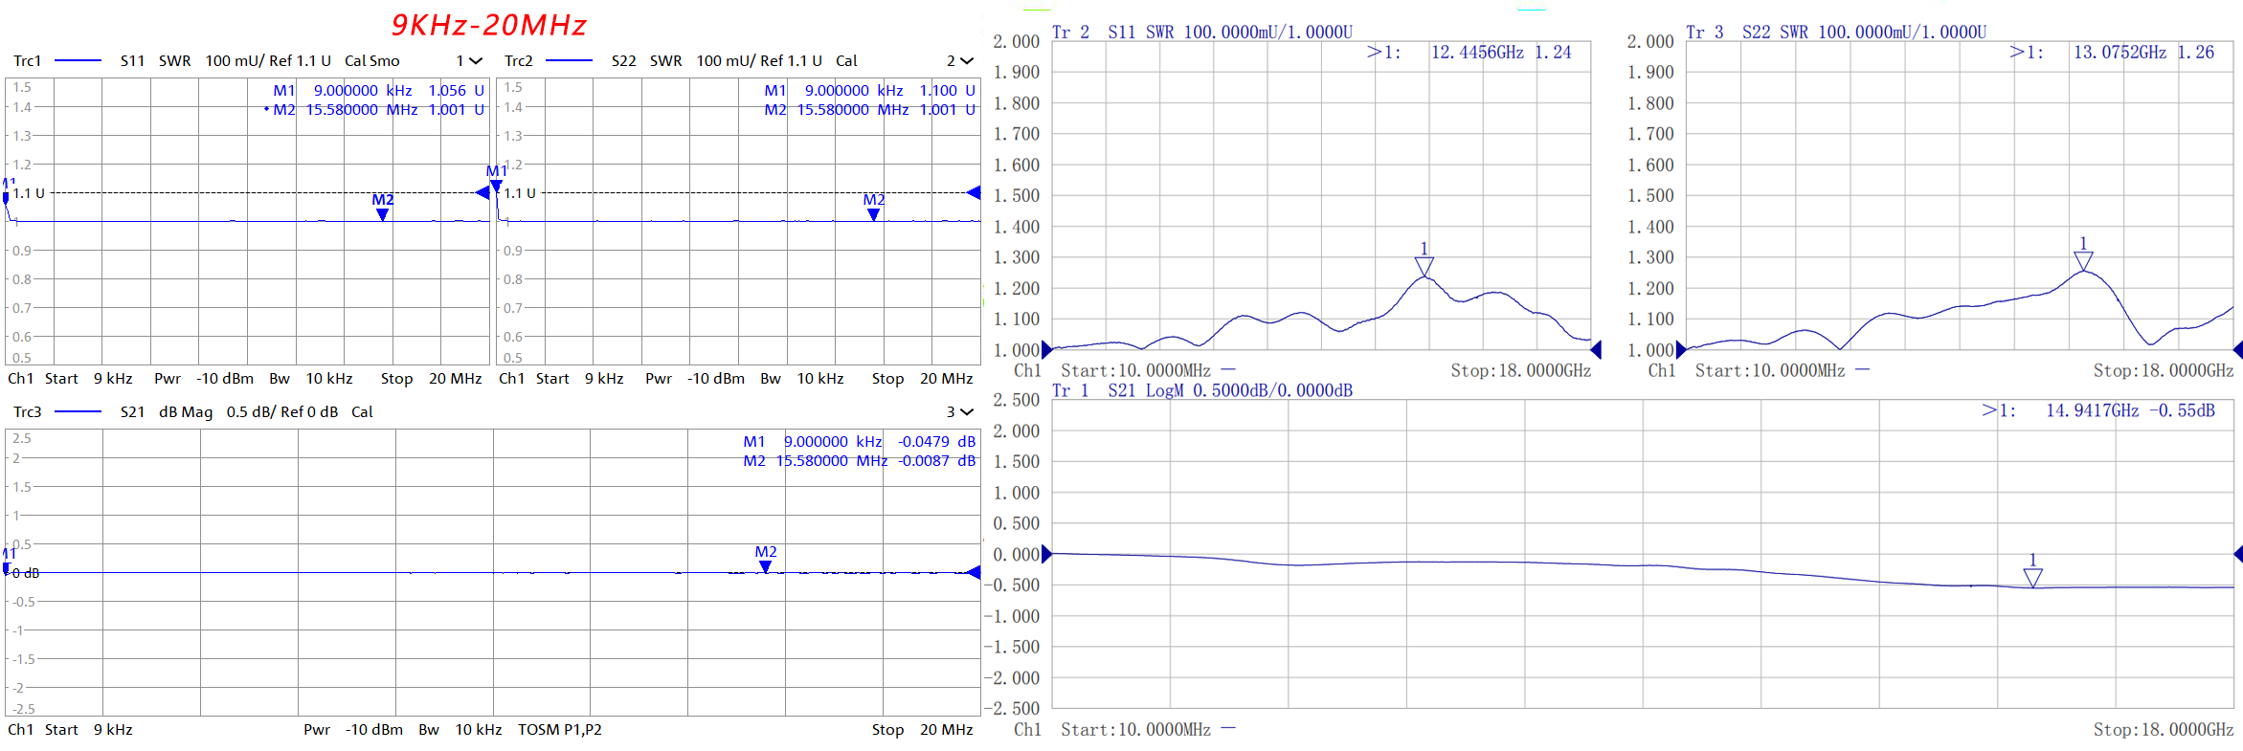The width and height of the screenshot is (2243, 751).
Task: Open the Trc1 trace dropdown chevron
Action: [476, 61]
